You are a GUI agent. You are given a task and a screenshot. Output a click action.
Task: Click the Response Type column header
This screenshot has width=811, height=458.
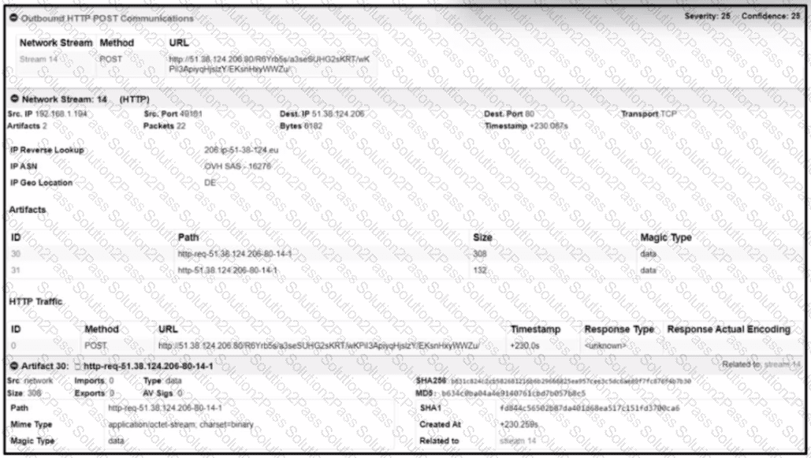[x=619, y=329]
